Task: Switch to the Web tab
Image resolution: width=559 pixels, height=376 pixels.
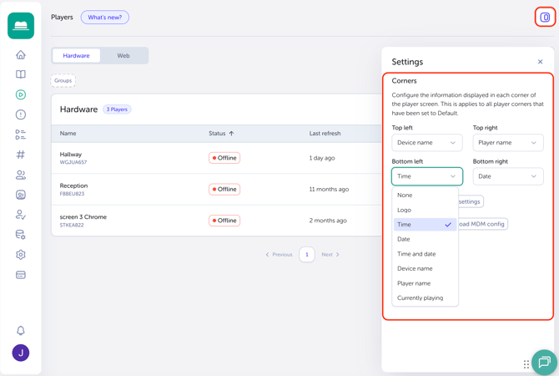Action: [x=123, y=56]
